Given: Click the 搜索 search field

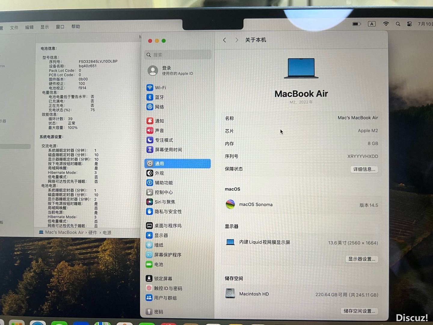Looking at the screenshot, I should tap(178, 55).
